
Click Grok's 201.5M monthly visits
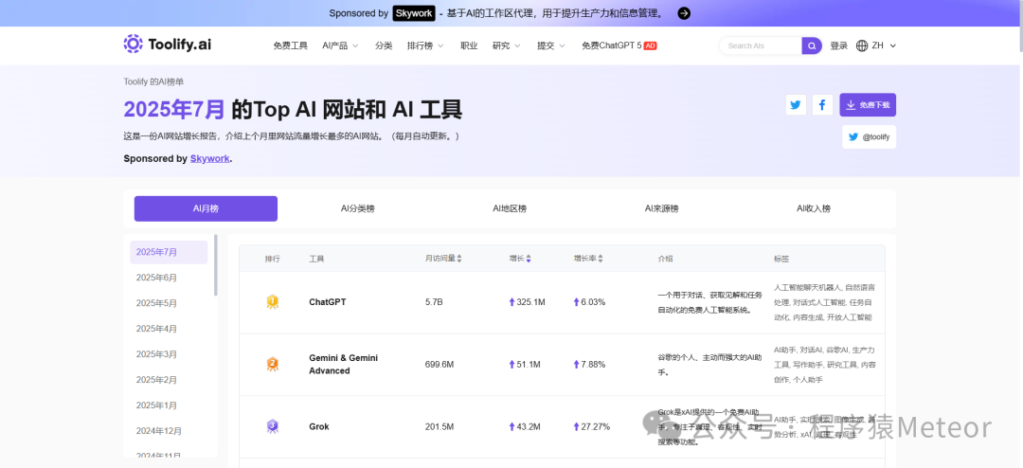click(440, 426)
